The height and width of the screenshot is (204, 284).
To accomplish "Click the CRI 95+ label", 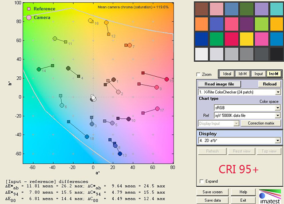I will [239, 169].
